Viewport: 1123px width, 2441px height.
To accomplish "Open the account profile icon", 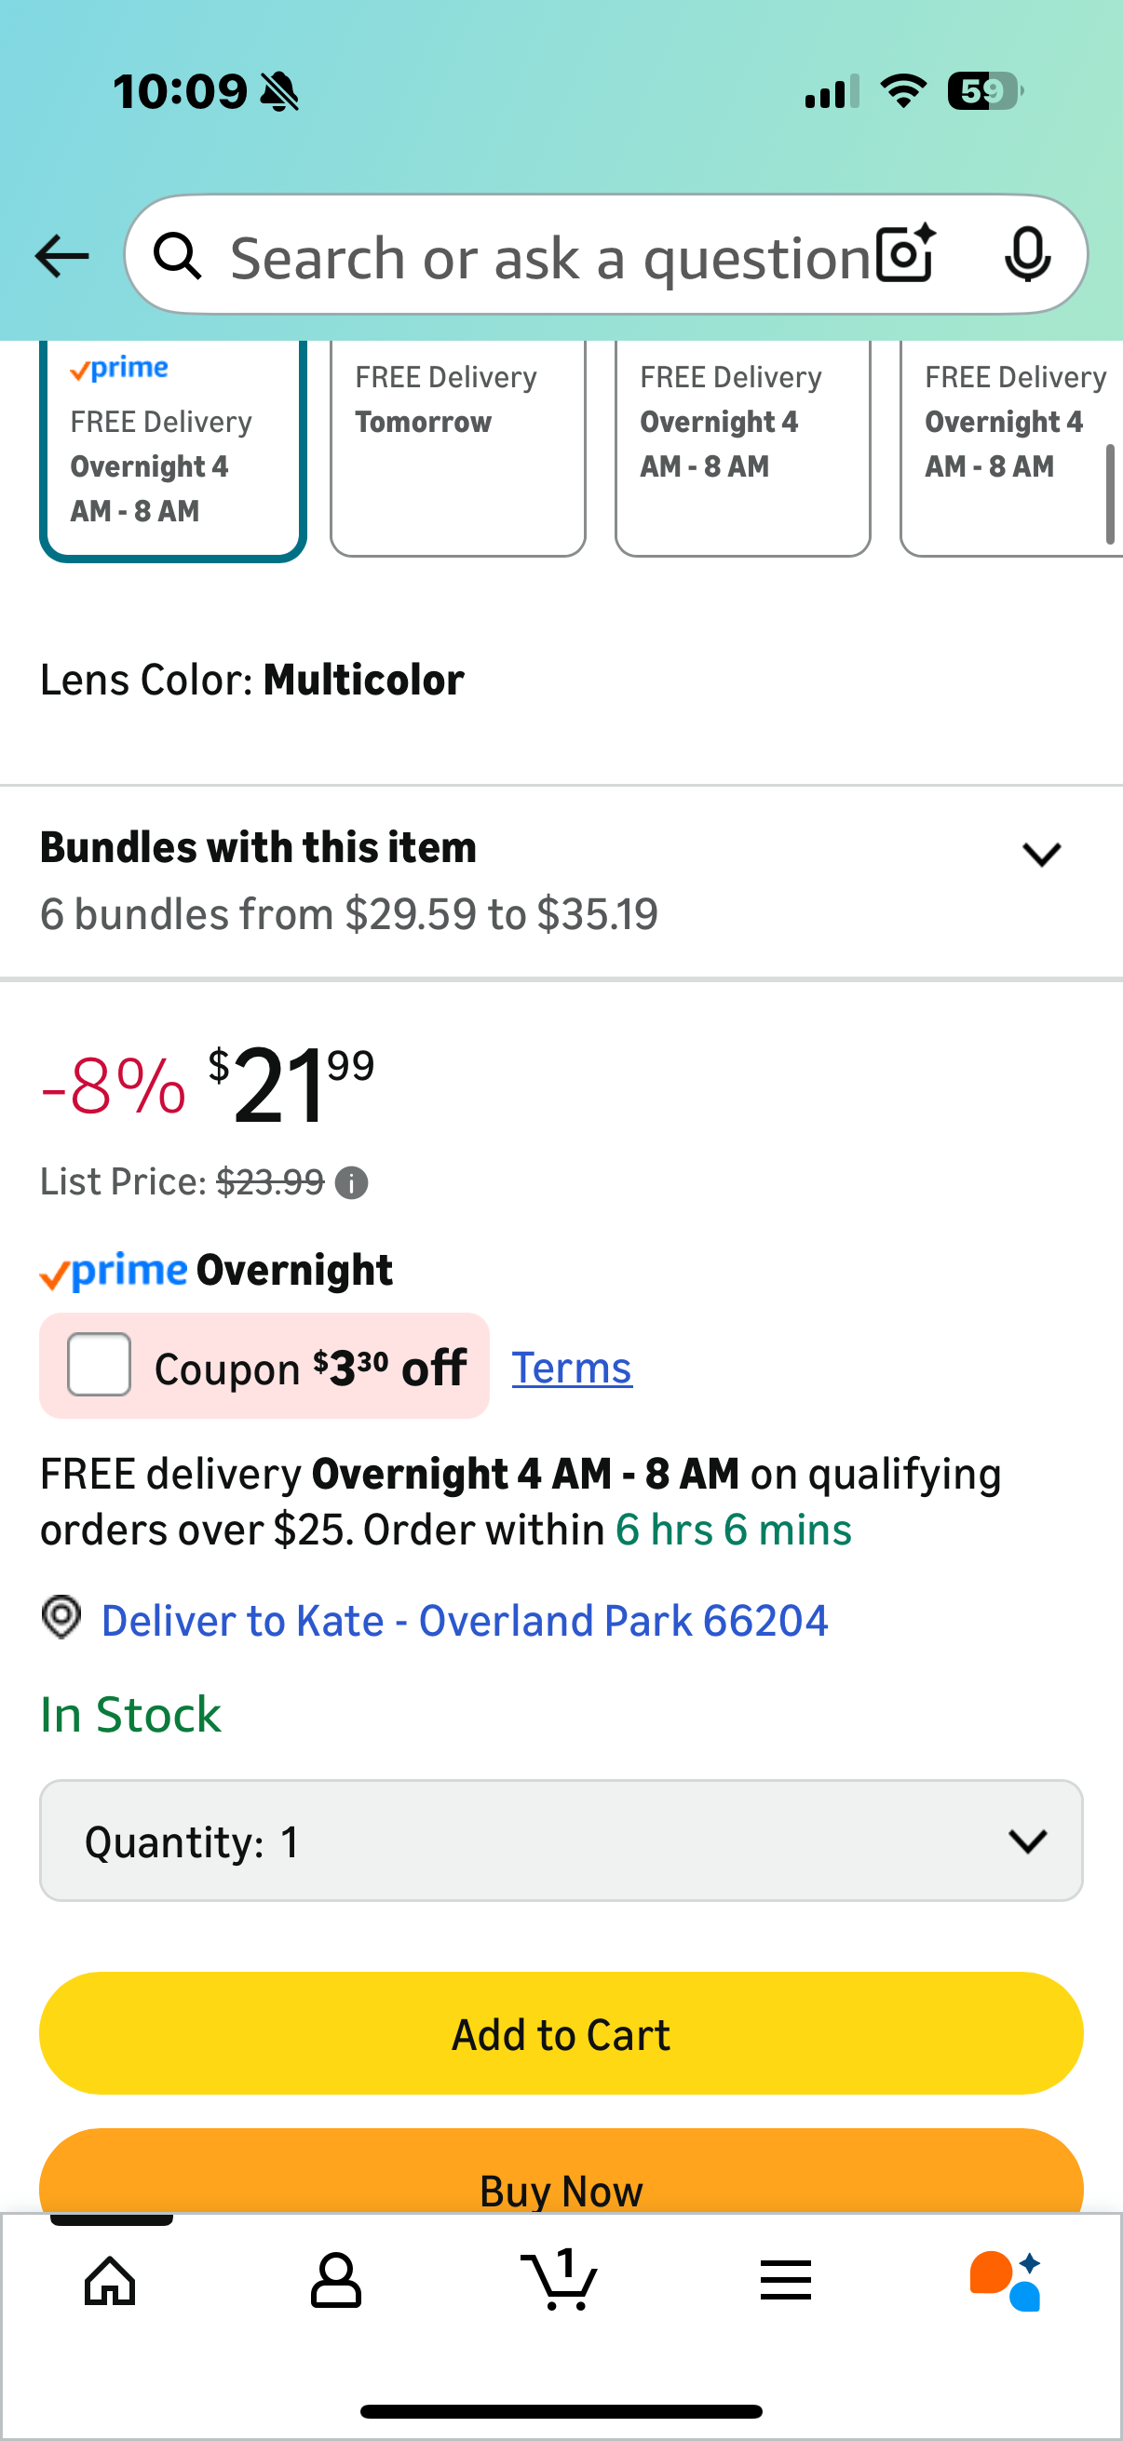I will [335, 2280].
